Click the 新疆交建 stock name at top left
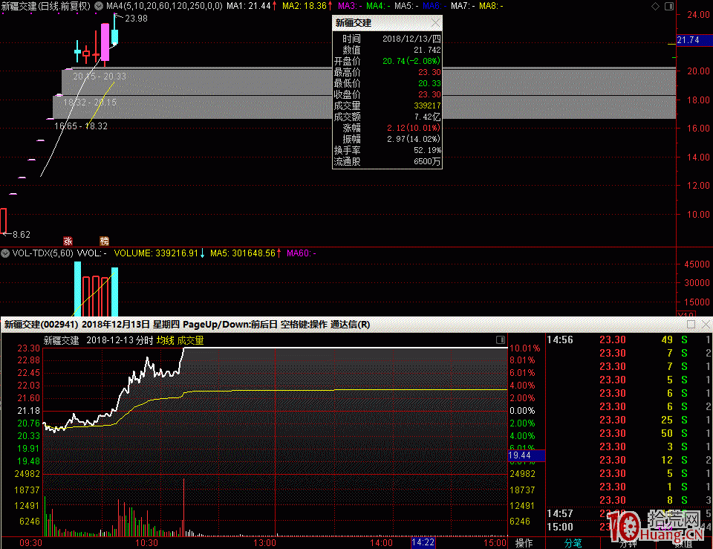Viewport: 713px width, 549px height. click(x=18, y=6)
